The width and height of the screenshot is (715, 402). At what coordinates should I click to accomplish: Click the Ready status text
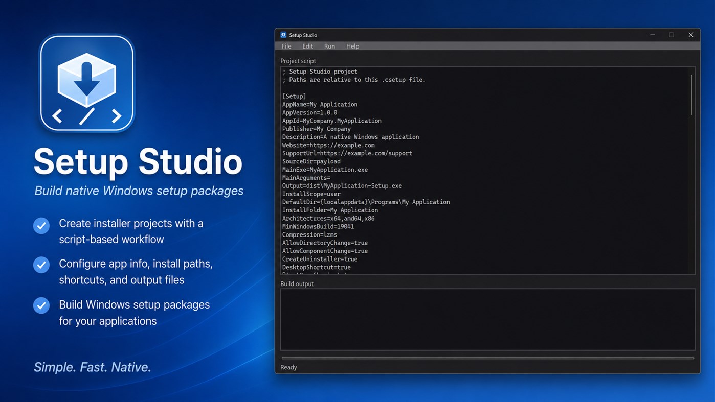tap(288, 367)
